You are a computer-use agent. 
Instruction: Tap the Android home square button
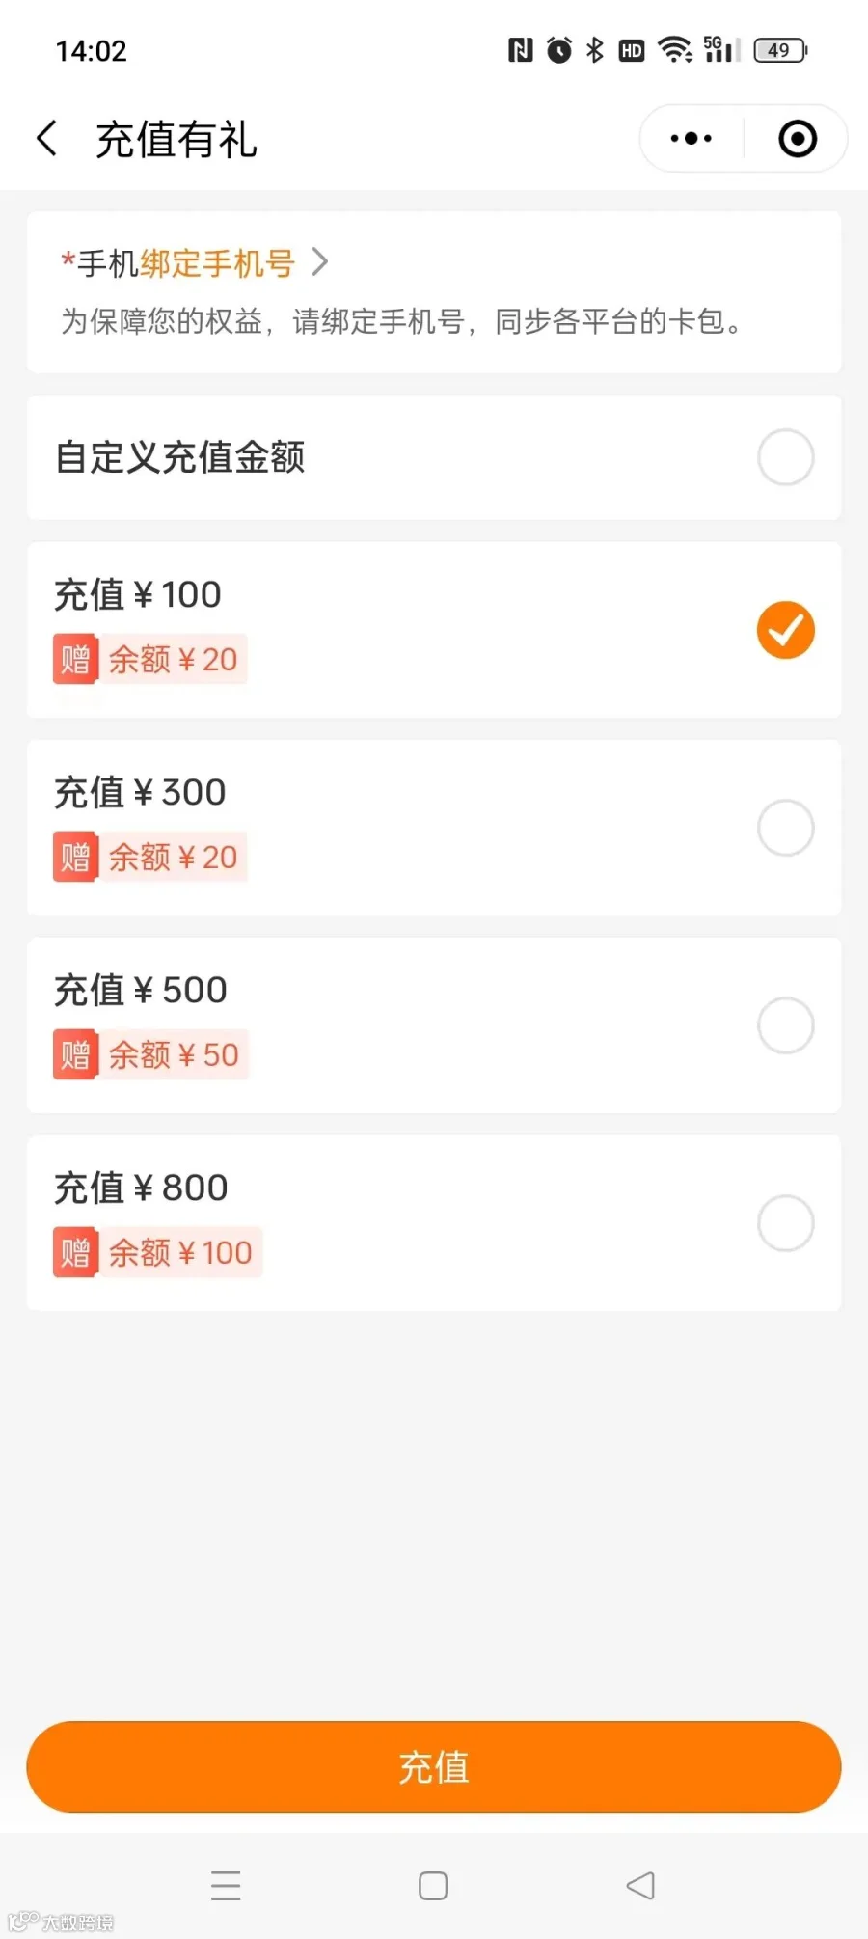(433, 1885)
